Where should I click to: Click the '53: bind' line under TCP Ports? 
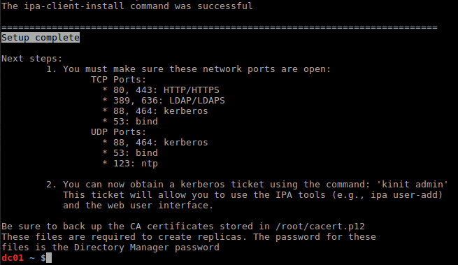[130, 121]
